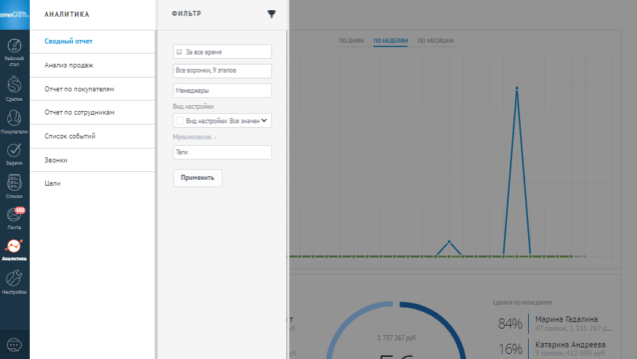This screenshot has height=359, width=637.
Task: Expand the Мультисписок section
Action: click(x=195, y=137)
